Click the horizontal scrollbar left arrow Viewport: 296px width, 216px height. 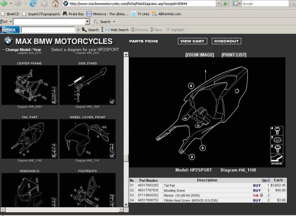point(3,209)
